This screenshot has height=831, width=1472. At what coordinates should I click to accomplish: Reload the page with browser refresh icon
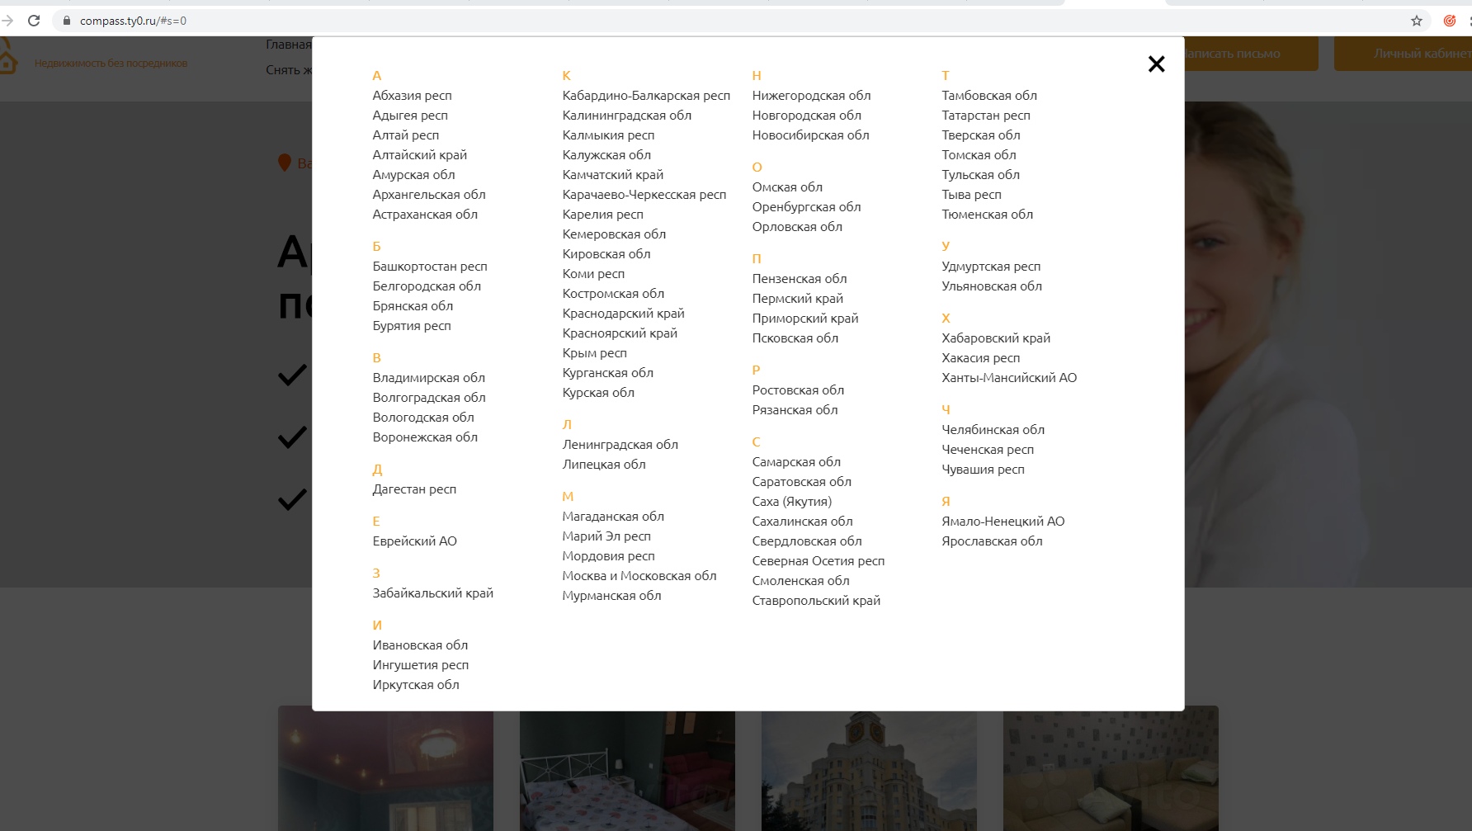click(34, 21)
